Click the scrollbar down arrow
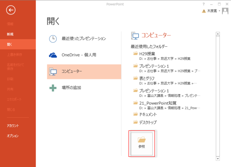231x167 pixels. [218, 159]
